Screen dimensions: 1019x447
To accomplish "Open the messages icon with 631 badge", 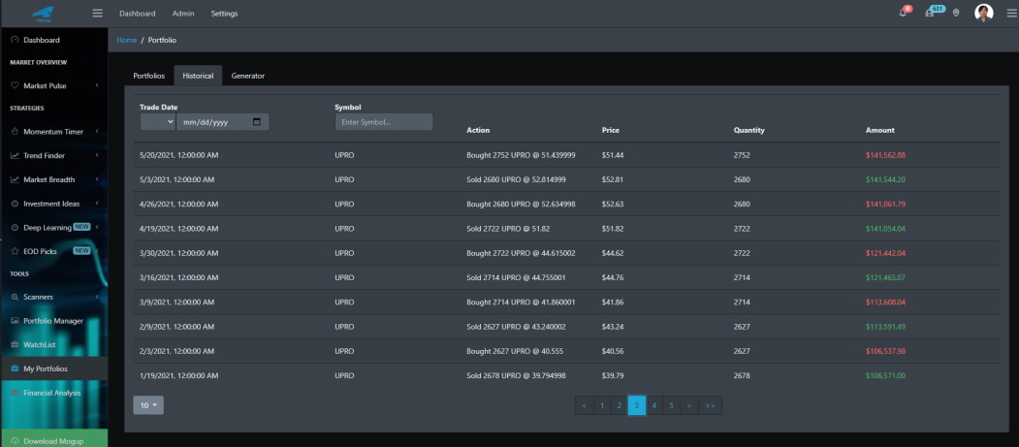I will [930, 13].
